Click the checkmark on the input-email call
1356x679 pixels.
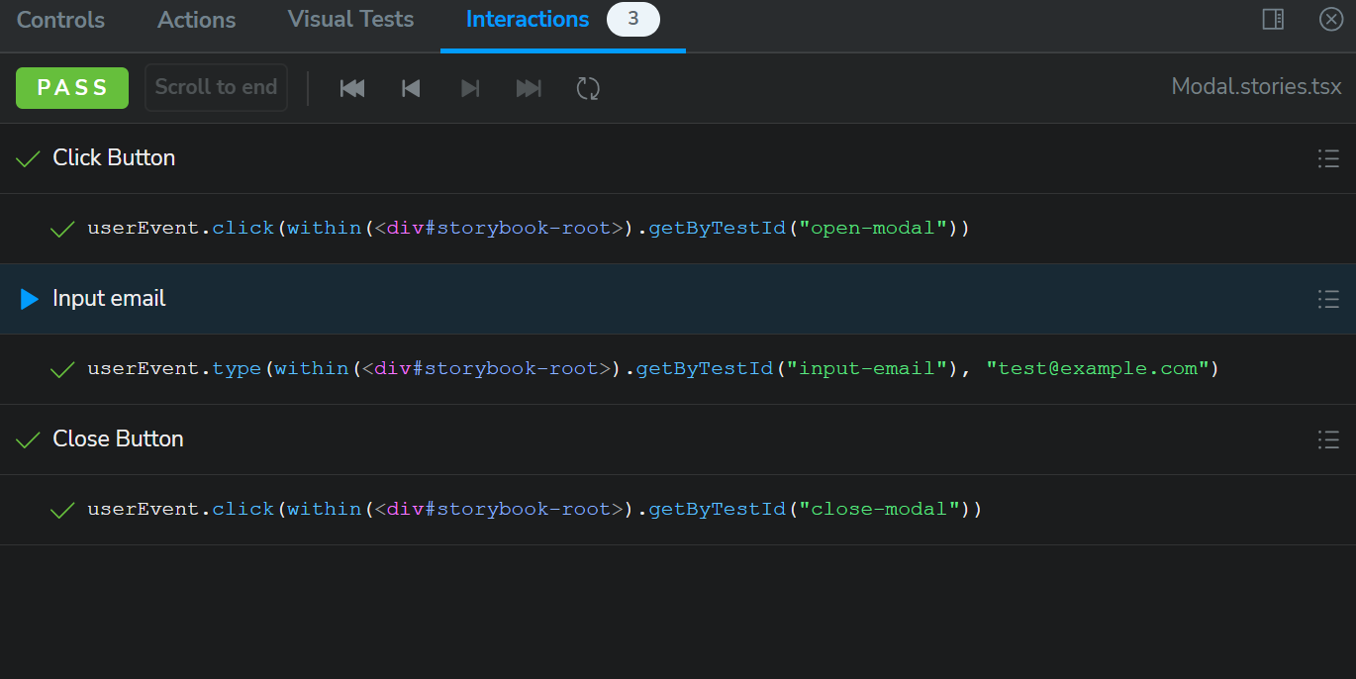62,369
